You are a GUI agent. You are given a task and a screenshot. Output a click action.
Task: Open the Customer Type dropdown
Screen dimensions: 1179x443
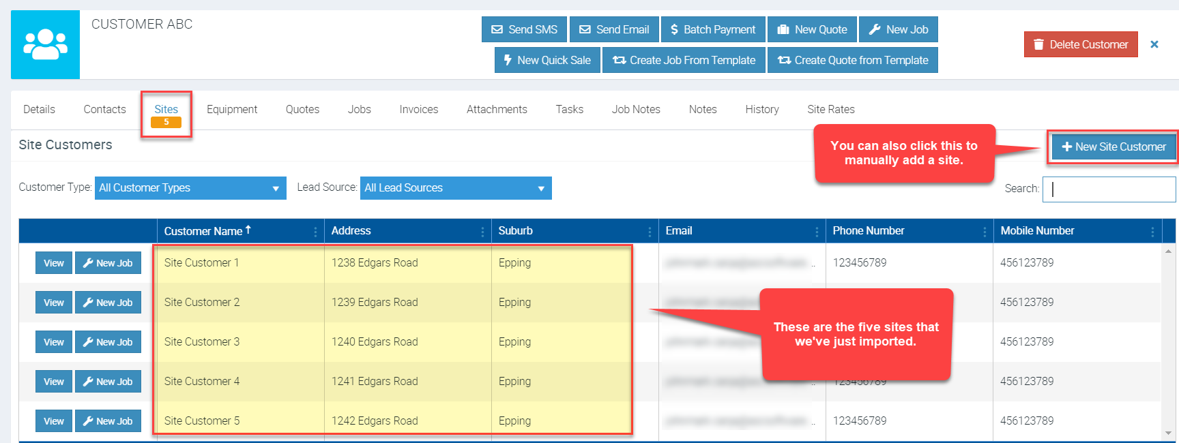click(x=190, y=188)
